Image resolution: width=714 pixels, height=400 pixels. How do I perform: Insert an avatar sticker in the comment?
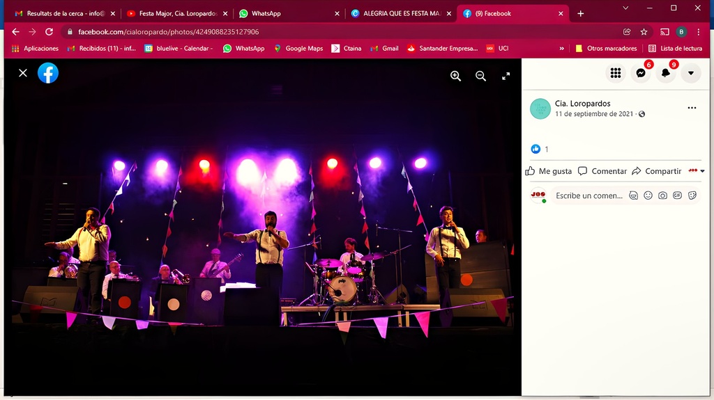pos(633,195)
